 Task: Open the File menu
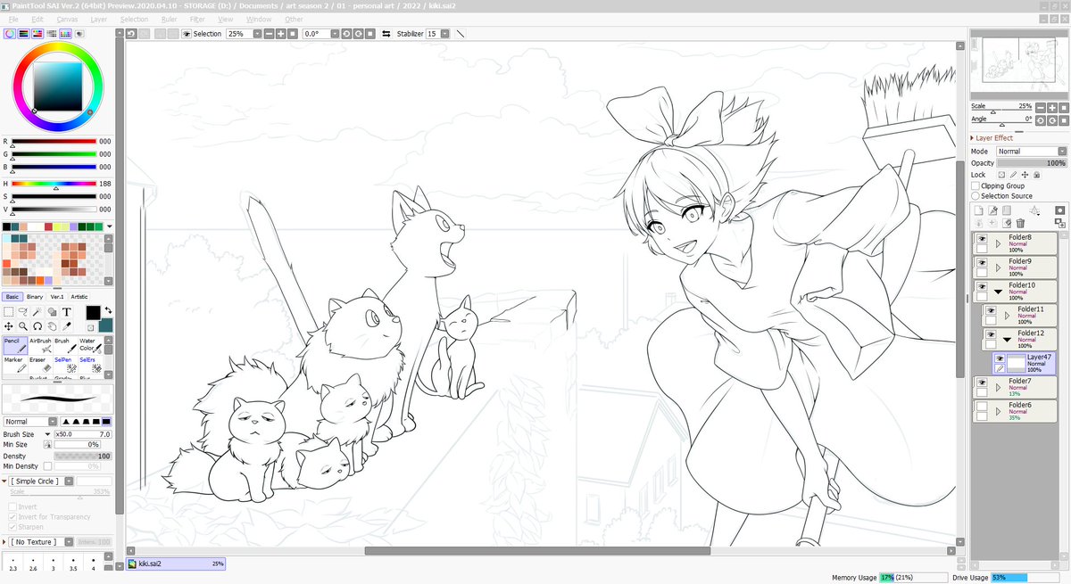12,19
